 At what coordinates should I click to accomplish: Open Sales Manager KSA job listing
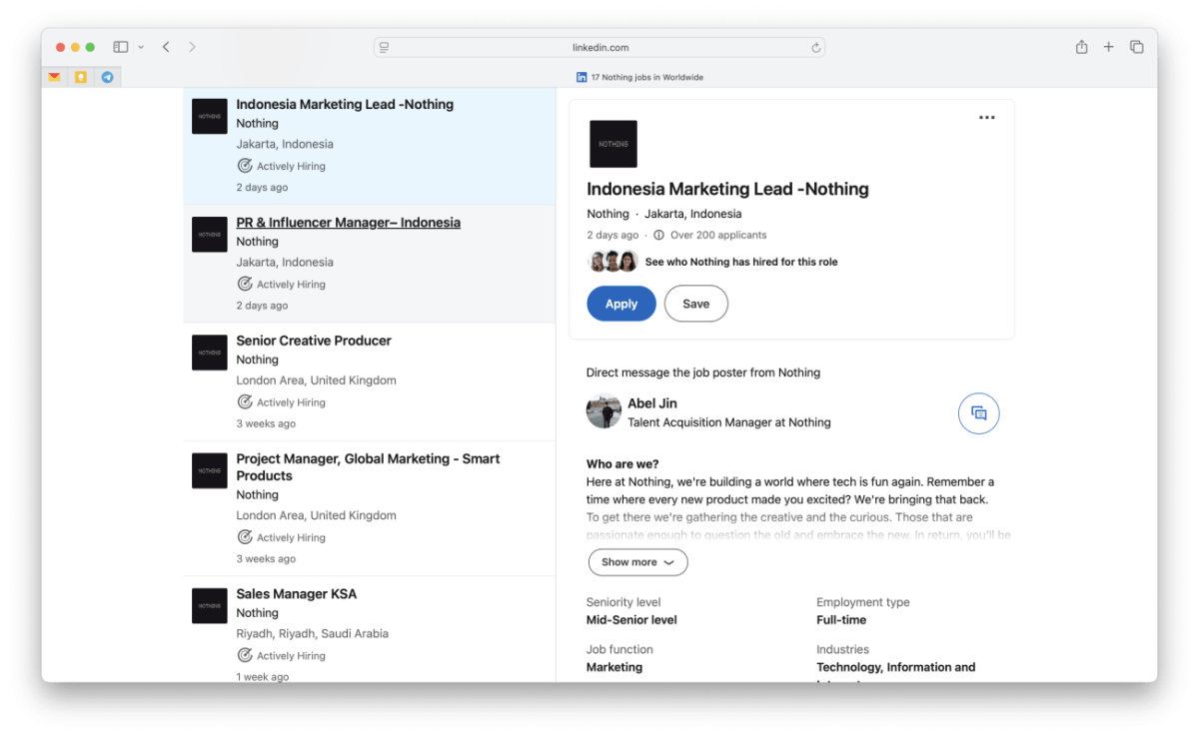click(x=296, y=594)
